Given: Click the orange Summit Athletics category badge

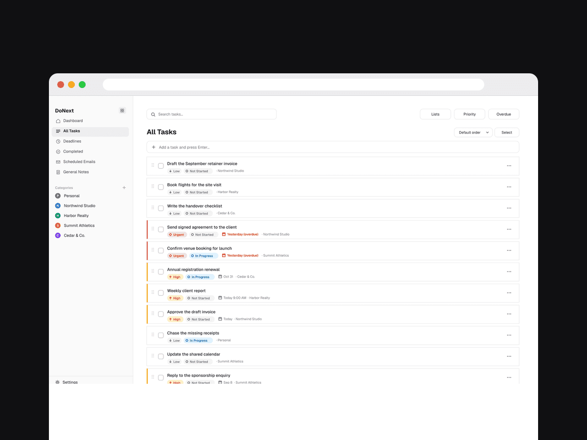Looking at the screenshot, I should (58, 225).
